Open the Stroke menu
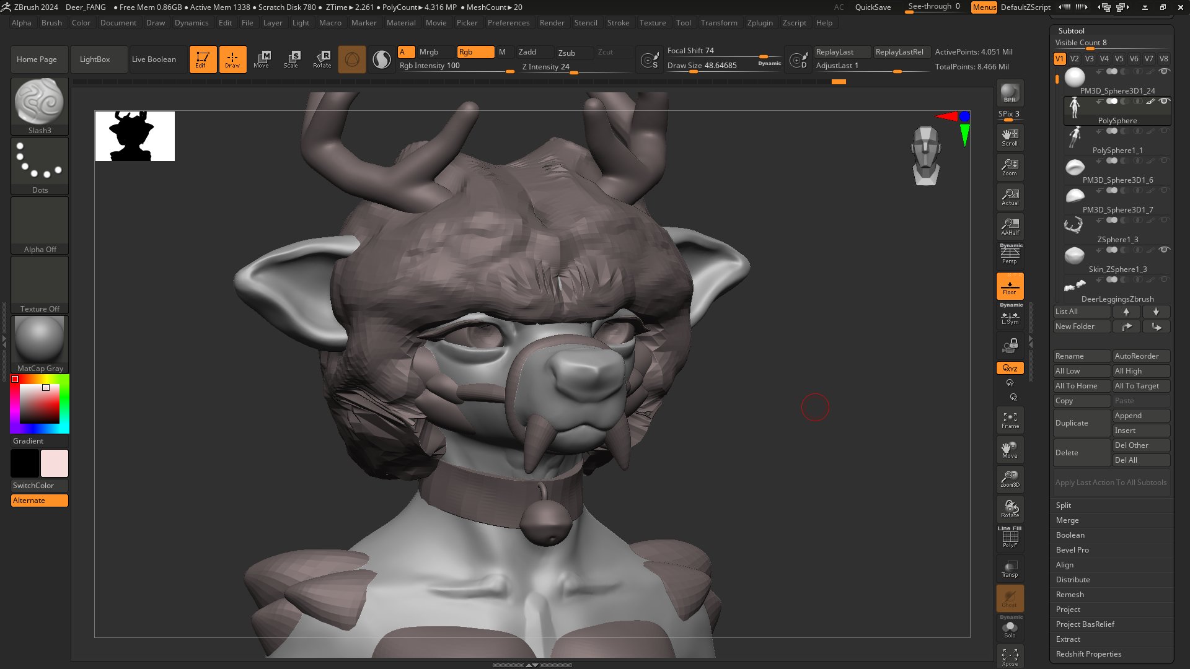Viewport: 1190px width, 669px height. (618, 23)
